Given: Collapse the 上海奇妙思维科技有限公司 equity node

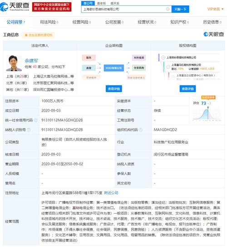Looking at the screenshot, I should tap(163, 57).
